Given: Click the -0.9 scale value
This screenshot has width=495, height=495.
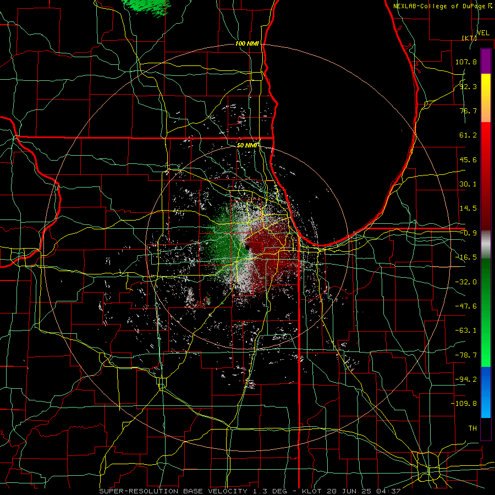Looking at the screenshot, I should tap(468, 233).
